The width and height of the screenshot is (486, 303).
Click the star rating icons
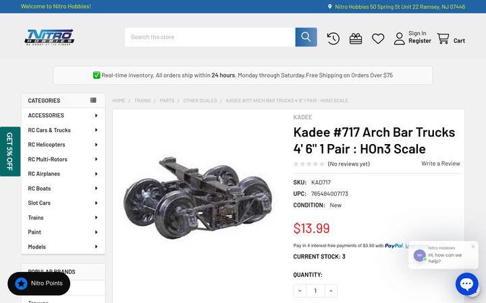[309, 164]
